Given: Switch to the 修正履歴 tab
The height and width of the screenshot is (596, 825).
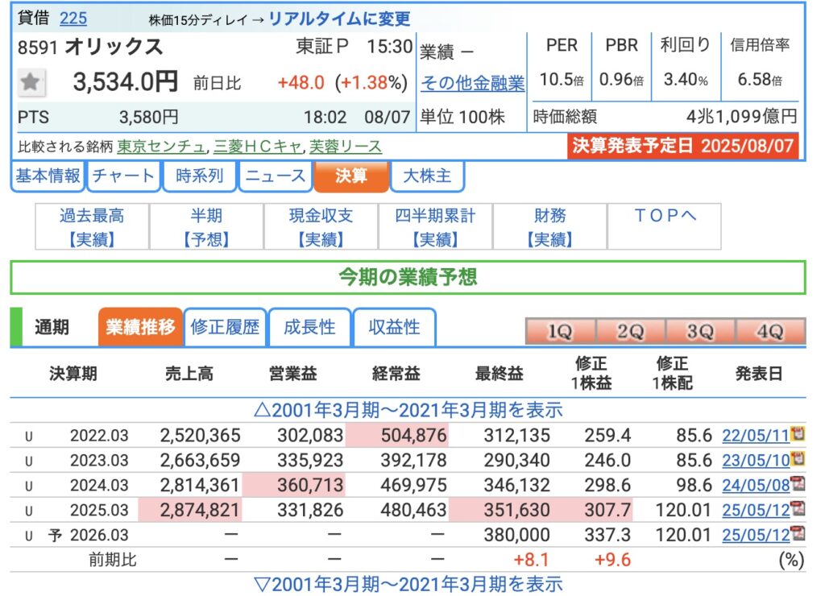Looking at the screenshot, I should [x=225, y=327].
